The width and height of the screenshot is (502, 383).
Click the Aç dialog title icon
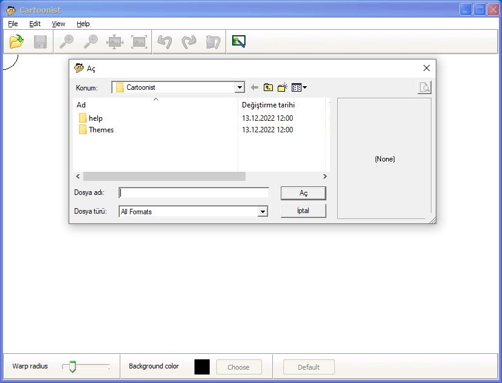pos(79,68)
